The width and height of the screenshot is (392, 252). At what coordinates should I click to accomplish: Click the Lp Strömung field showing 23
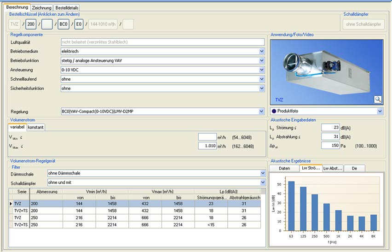[330, 127]
